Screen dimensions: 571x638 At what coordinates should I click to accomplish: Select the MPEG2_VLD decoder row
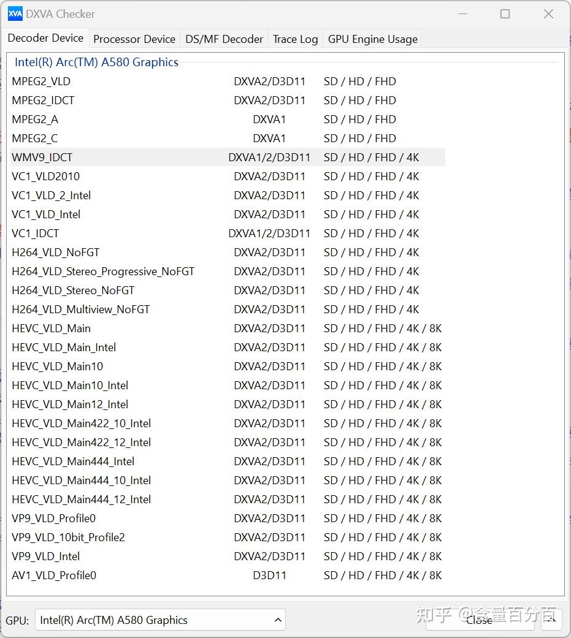point(228,82)
